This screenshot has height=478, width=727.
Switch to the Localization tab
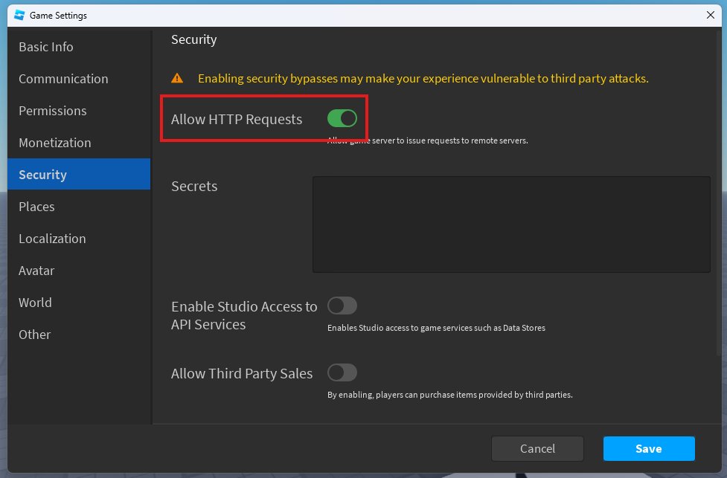[x=79, y=239]
